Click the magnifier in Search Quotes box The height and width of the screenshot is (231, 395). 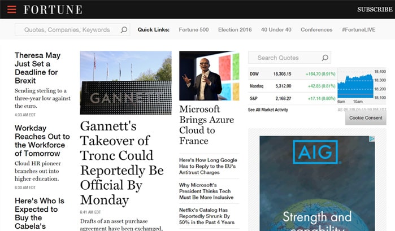click(x=325, y=58)
